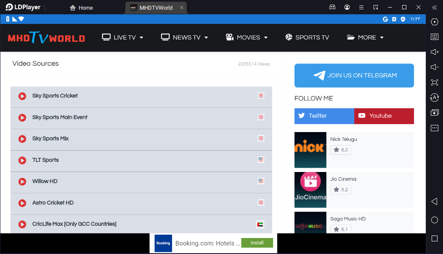The image size is (443, 254).
Task: Open the Nick Telugu channel thumbnail
Action: [310, 150]
